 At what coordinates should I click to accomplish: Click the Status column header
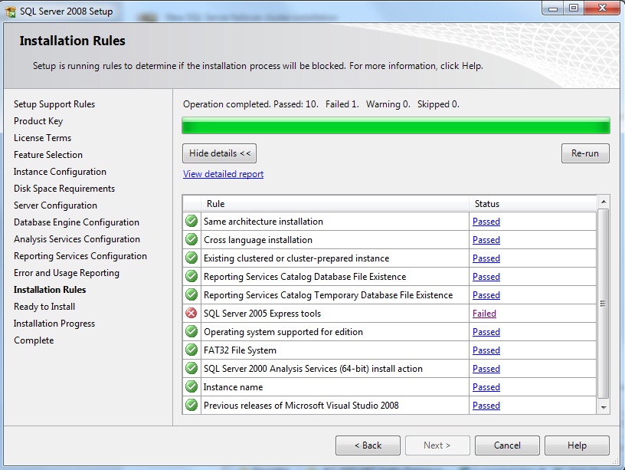click(533, 204)
